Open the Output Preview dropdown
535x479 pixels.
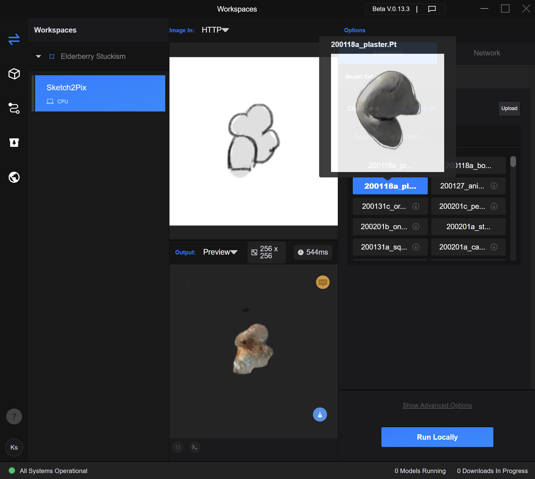click(x=220, y=252)
